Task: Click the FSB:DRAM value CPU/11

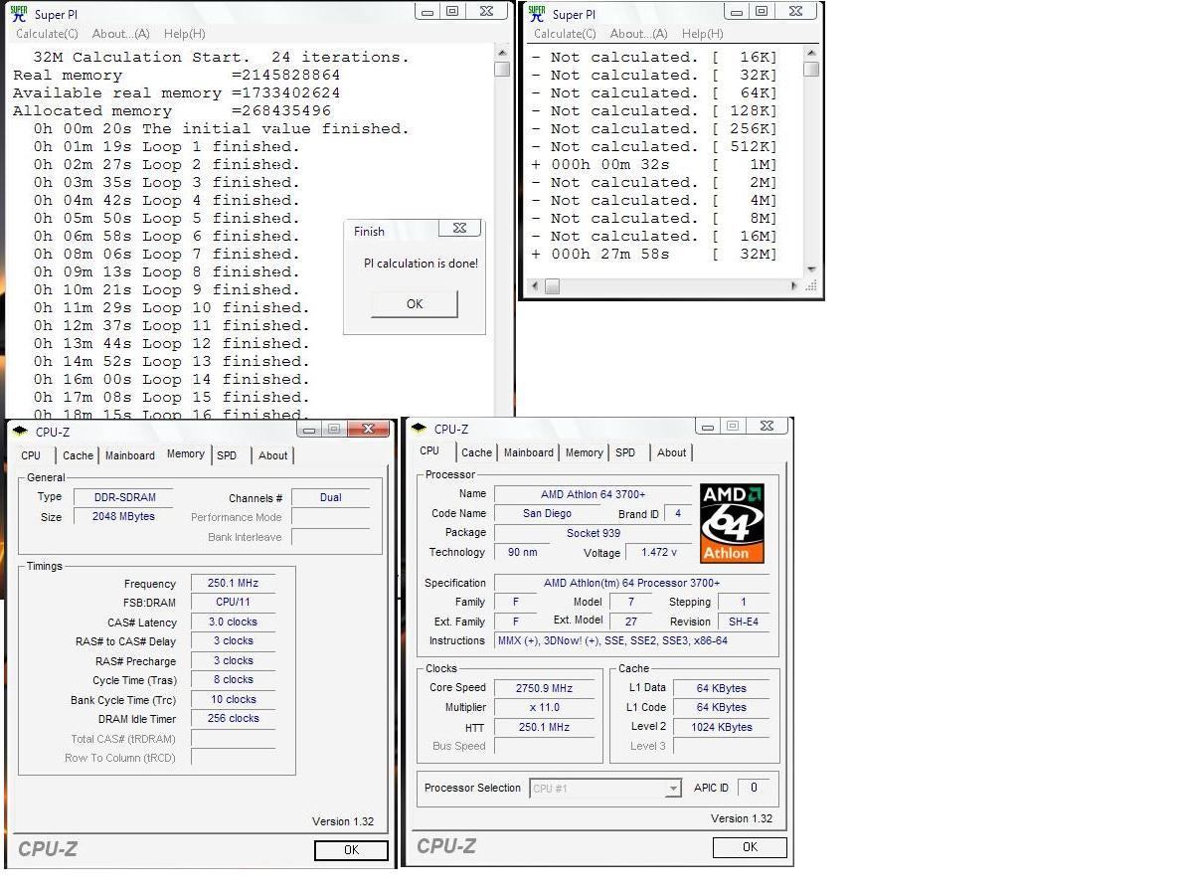Action: [x=233, y=603]
